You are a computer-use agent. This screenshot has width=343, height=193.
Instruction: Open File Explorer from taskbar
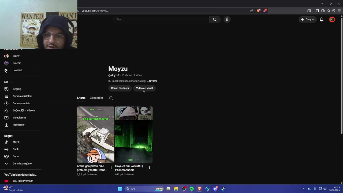[x=176, y=189]
